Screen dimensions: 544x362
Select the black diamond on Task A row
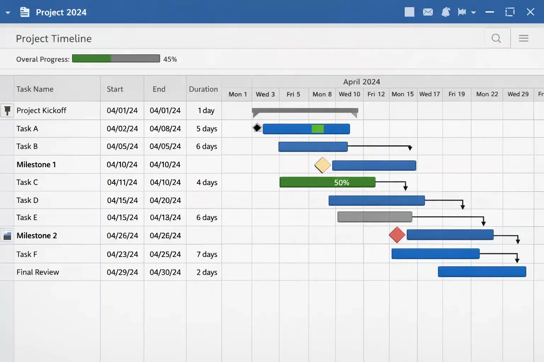coord(257,128)
